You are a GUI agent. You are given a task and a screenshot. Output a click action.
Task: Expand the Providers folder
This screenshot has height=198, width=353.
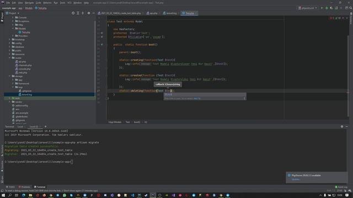coord(13,36)
